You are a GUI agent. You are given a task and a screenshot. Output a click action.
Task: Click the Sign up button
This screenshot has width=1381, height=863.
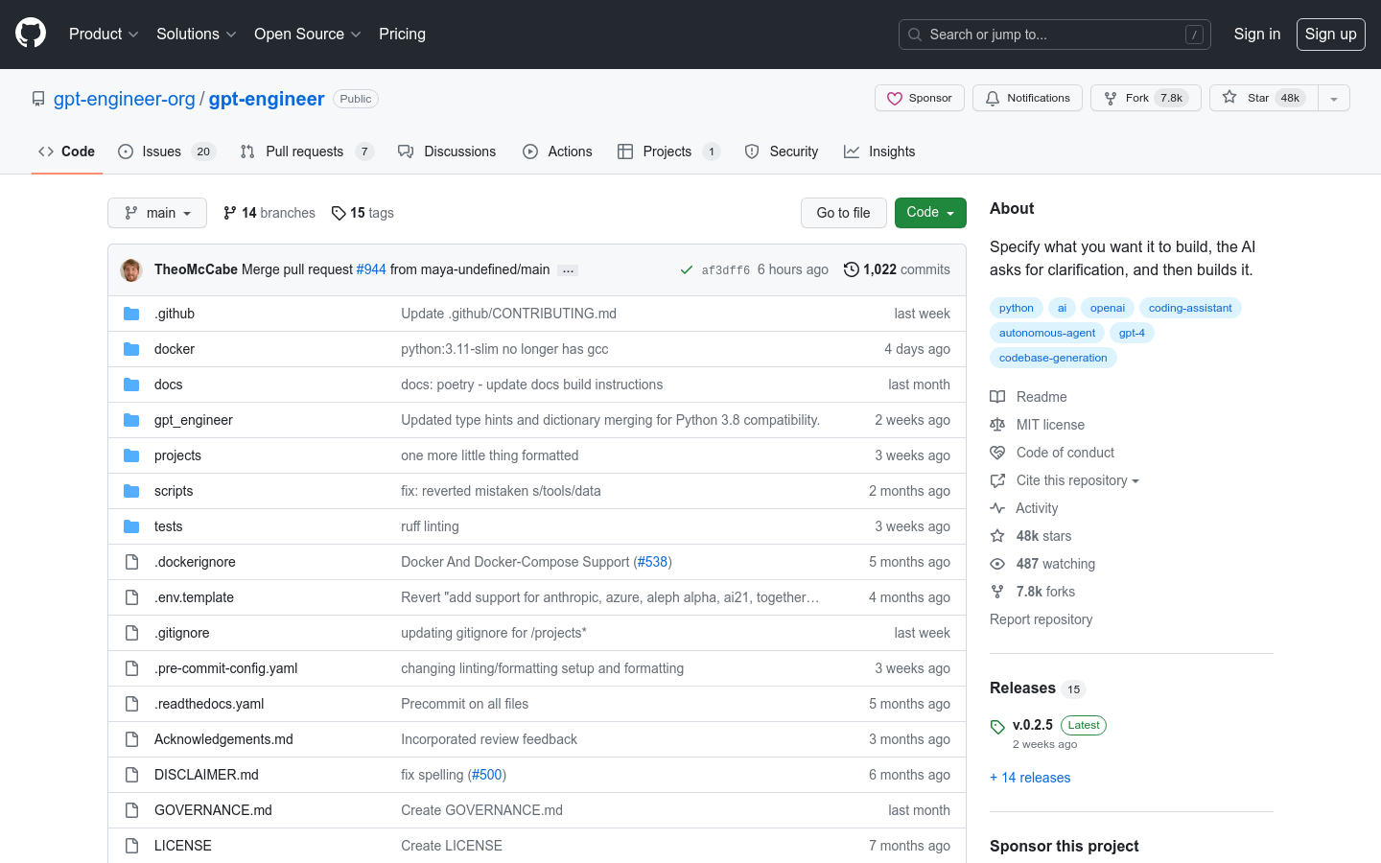(x=1331, y=34)
